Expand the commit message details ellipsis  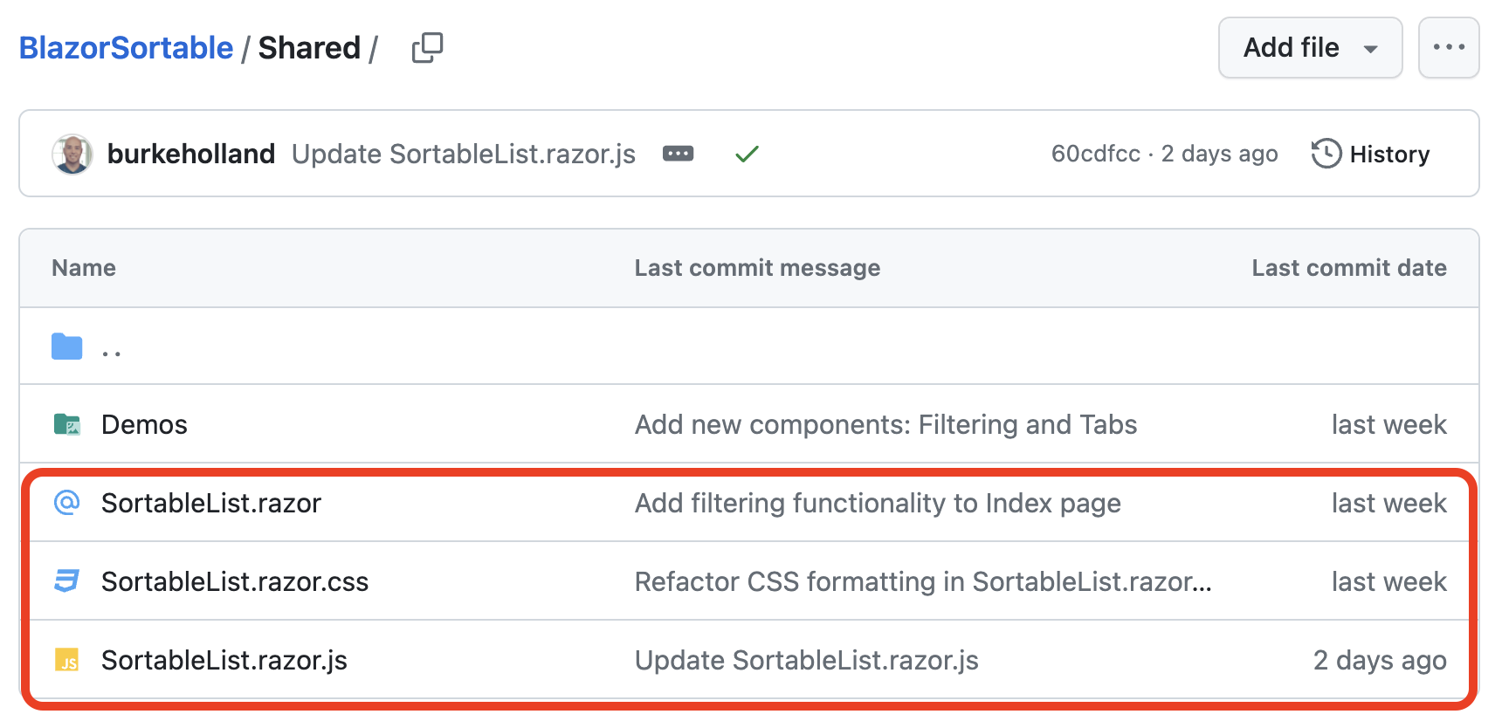678,155
